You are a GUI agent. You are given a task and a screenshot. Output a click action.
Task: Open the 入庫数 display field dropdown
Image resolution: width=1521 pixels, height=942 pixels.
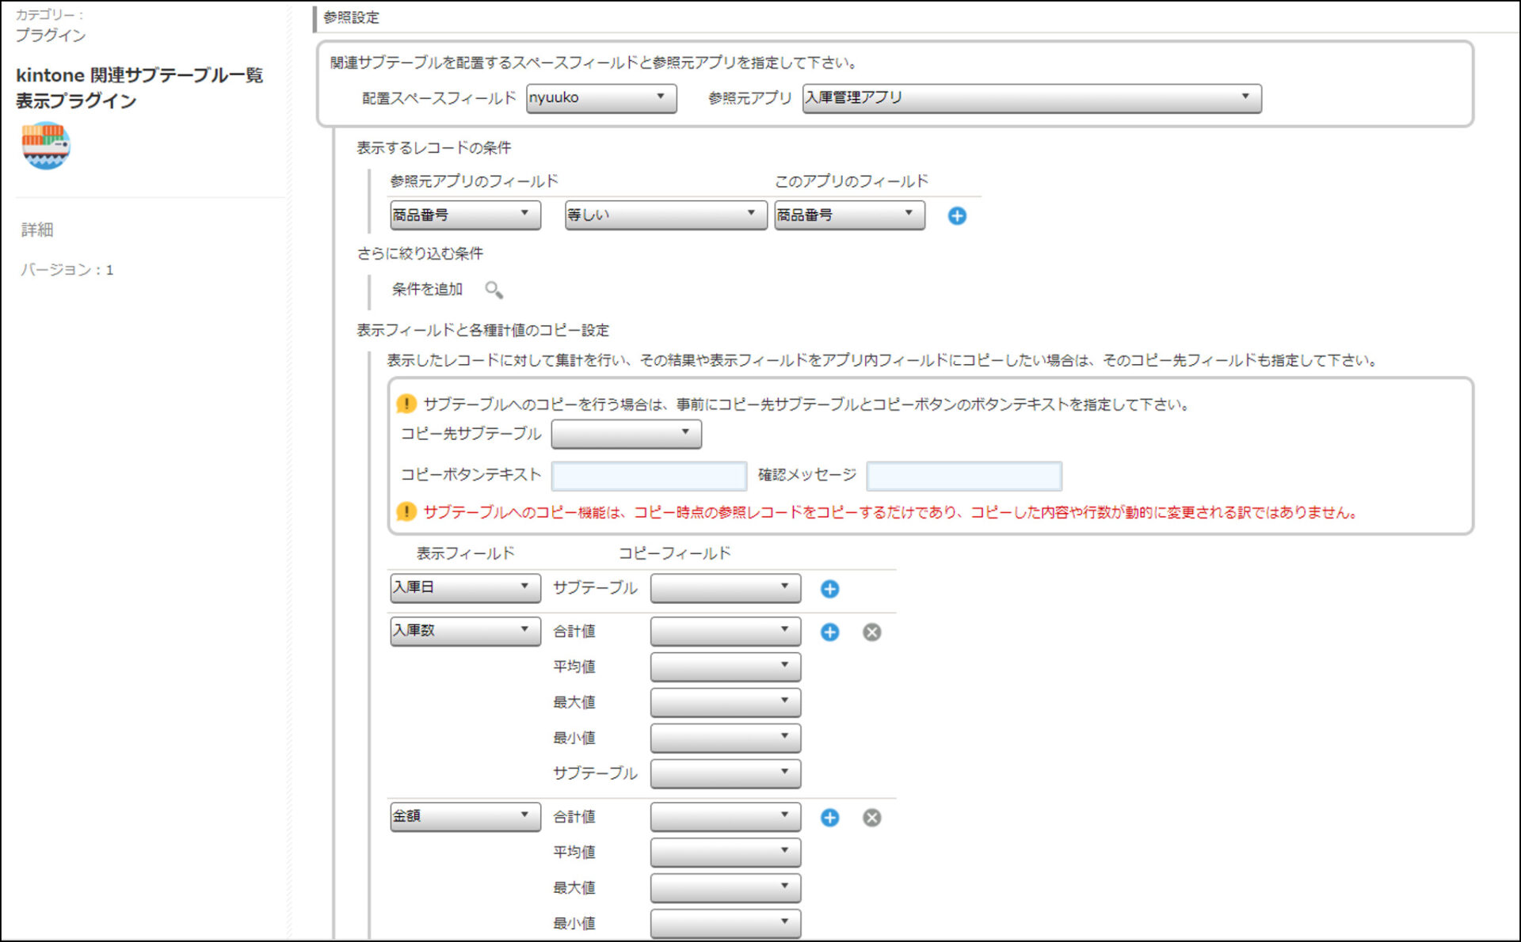pyautogui.click(x=465, y=631)
